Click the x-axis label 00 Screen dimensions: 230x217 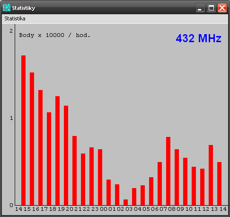tap(104, 209)
